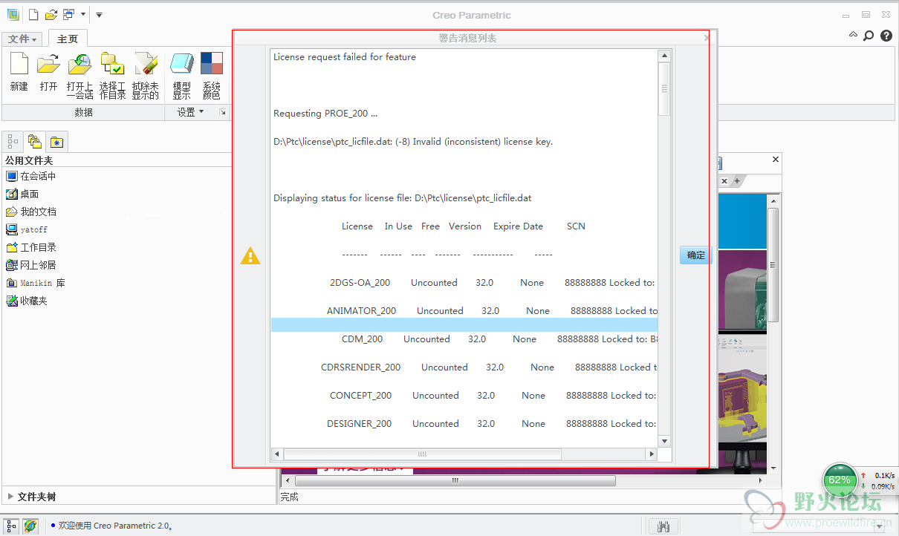Click the DESIGNER_200 license row
The width and height of the screenshot is (899, 536).
pos(464,423)
